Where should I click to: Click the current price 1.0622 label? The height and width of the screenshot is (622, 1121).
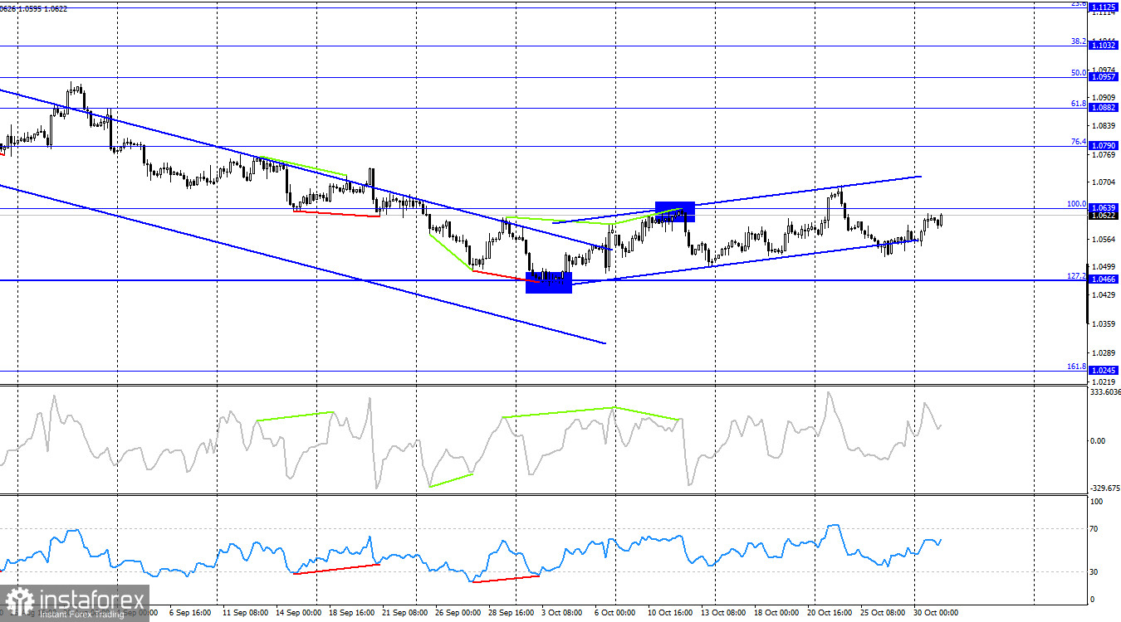[x=1104, y=216]
